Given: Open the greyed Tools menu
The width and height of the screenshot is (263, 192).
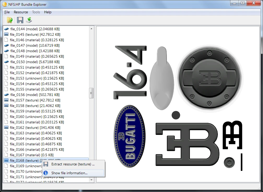Looking at the screenshot, I should tap(36, 12).
